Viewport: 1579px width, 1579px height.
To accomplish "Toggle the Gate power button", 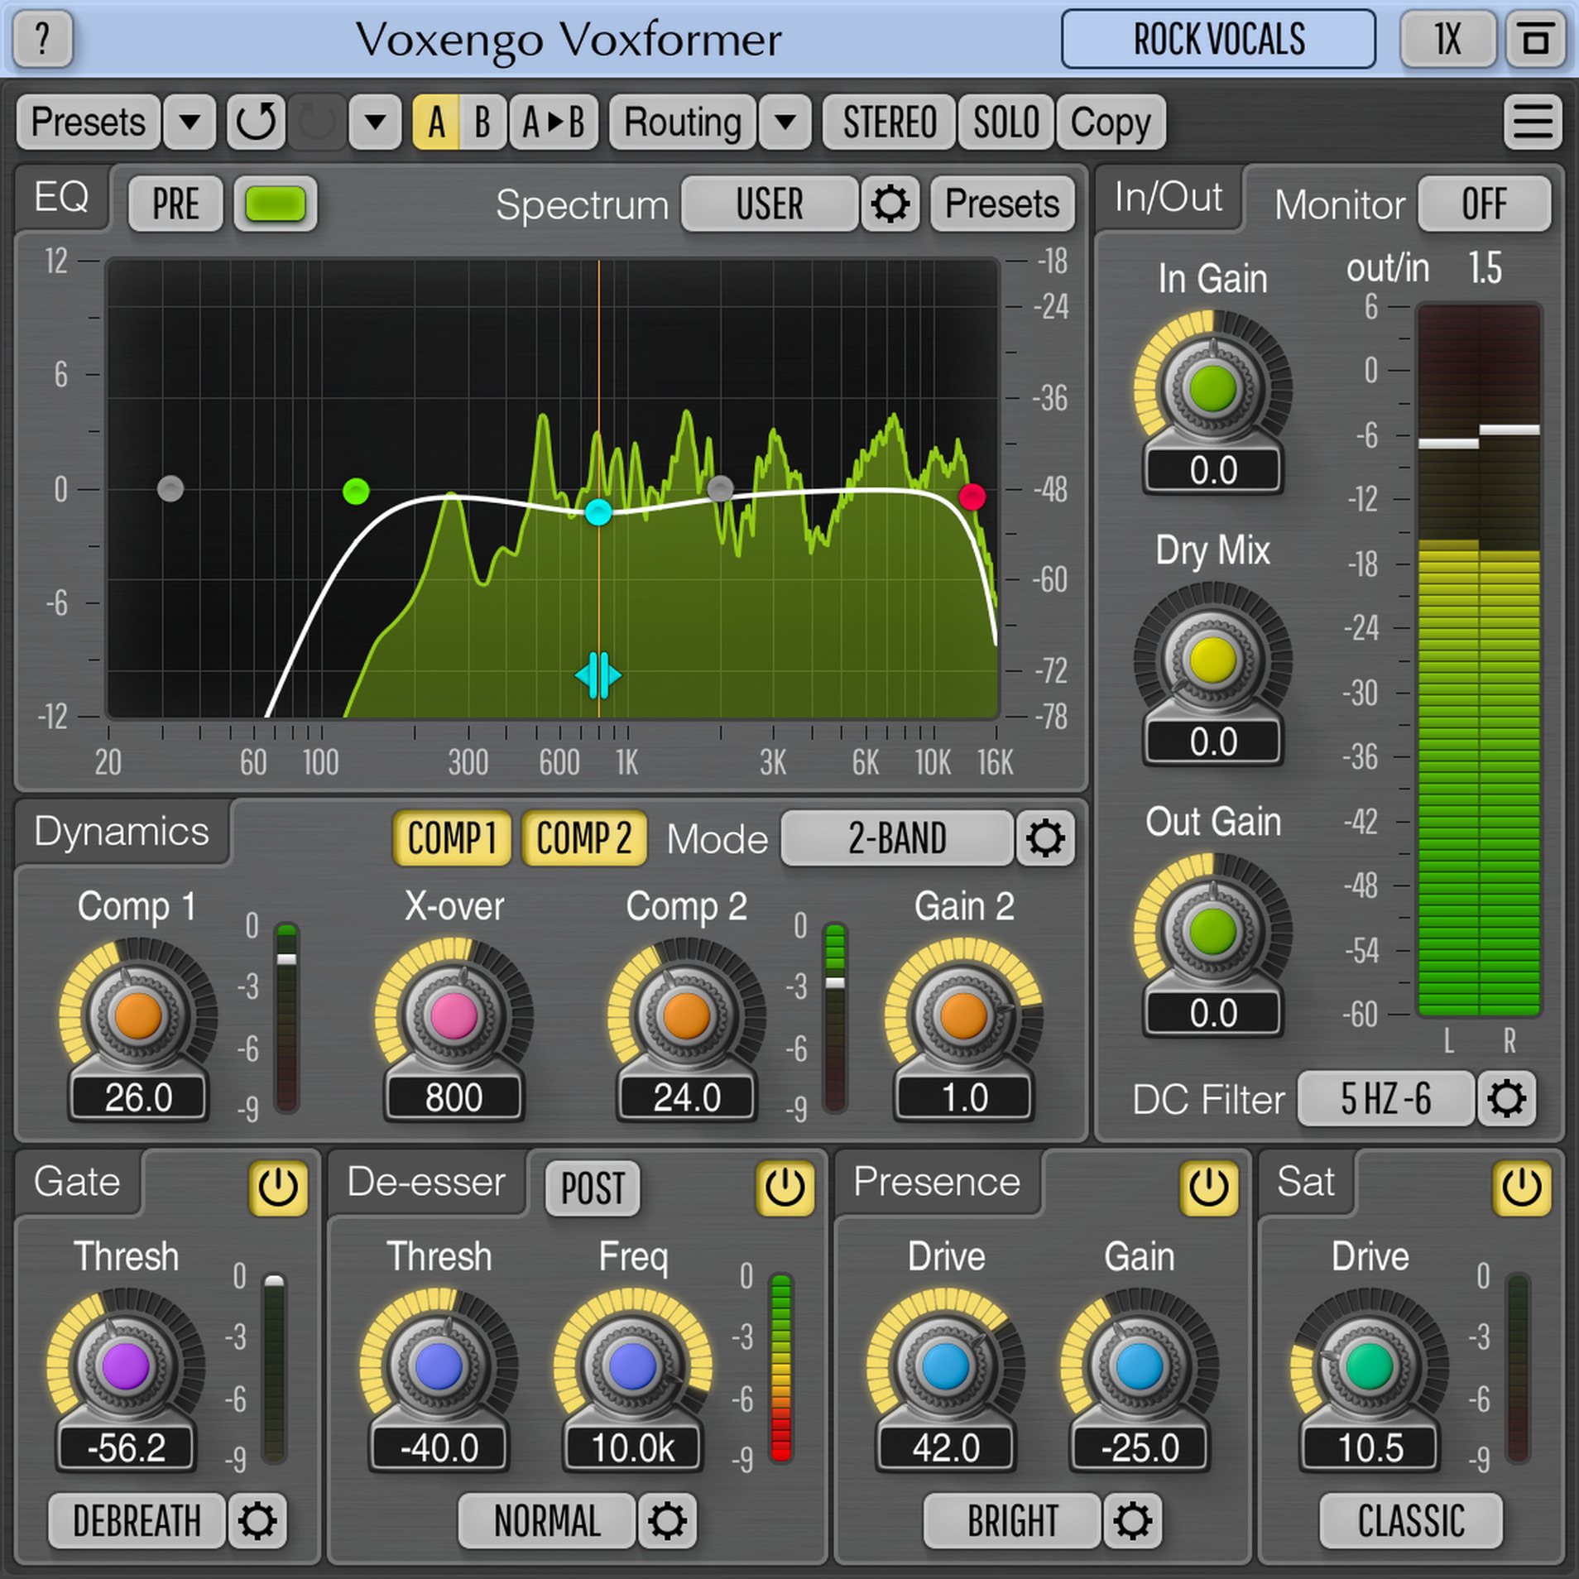I will [278, 1188].
